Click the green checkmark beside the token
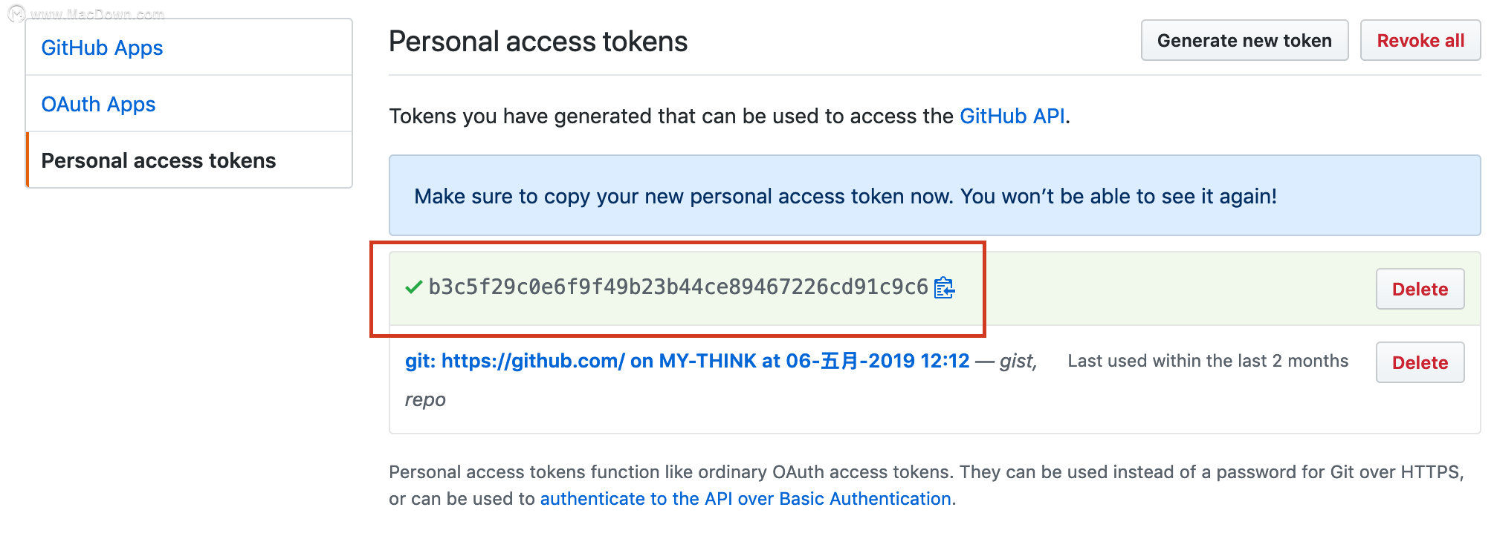The height and width of the screenshot is (539, 1497). (414, 287)
